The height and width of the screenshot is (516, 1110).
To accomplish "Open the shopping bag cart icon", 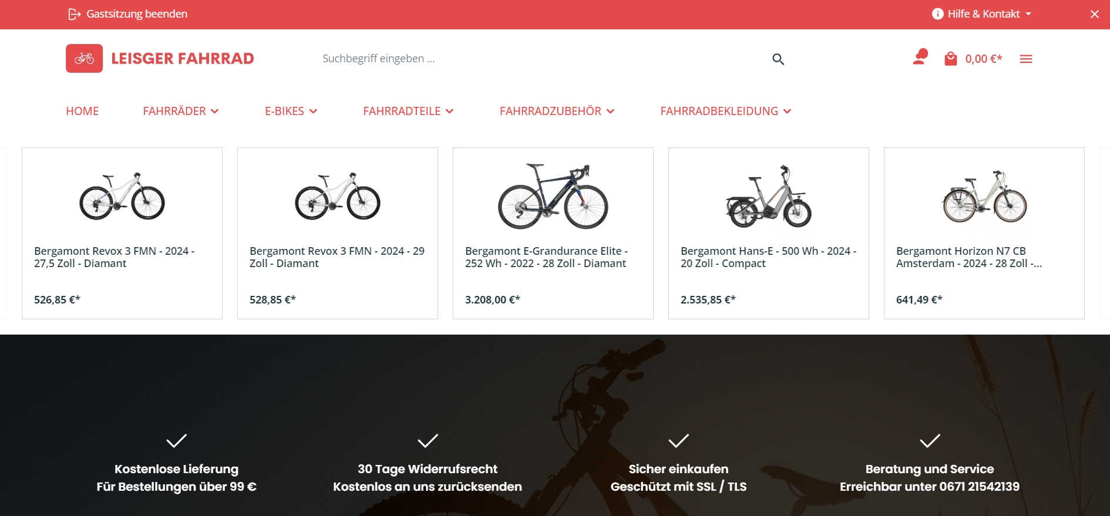I will [x=950, y=59].
